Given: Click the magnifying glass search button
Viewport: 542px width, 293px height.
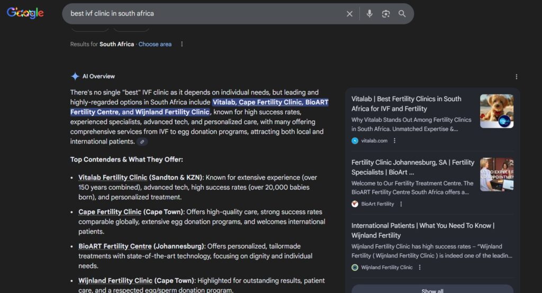Looking at the screenshot, I should coord(402,14).
